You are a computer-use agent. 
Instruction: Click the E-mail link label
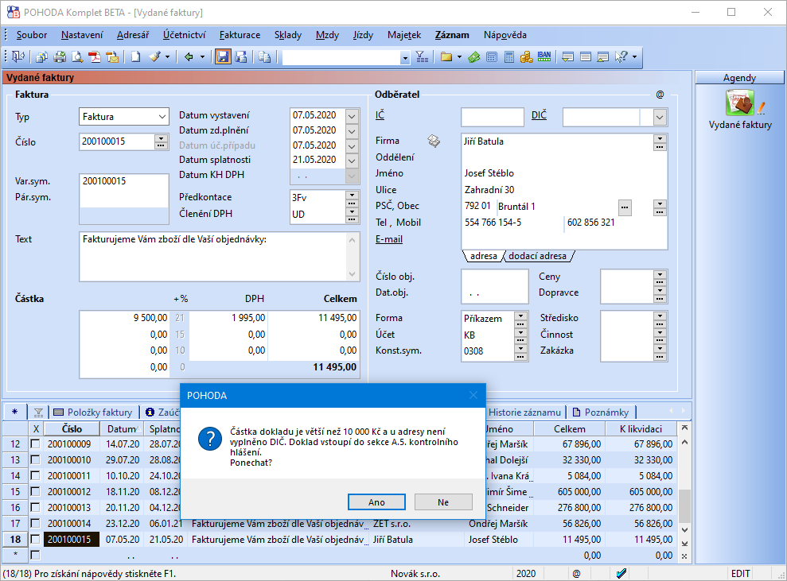(x=389, y=239)
